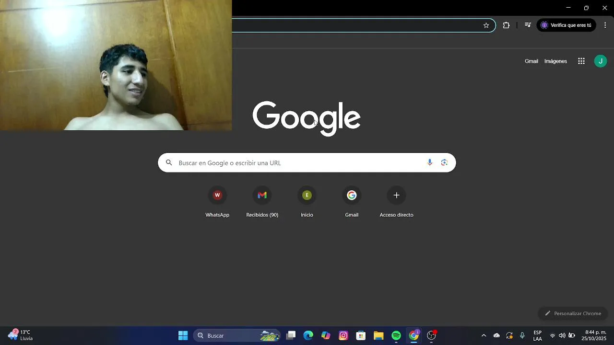Minimize the Chrome window
The height and width of the screenshot is (345, 614).
tap(568, 8)
